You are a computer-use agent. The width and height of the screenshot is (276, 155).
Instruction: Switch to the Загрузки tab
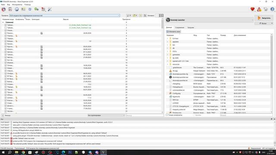coord(191,28)
